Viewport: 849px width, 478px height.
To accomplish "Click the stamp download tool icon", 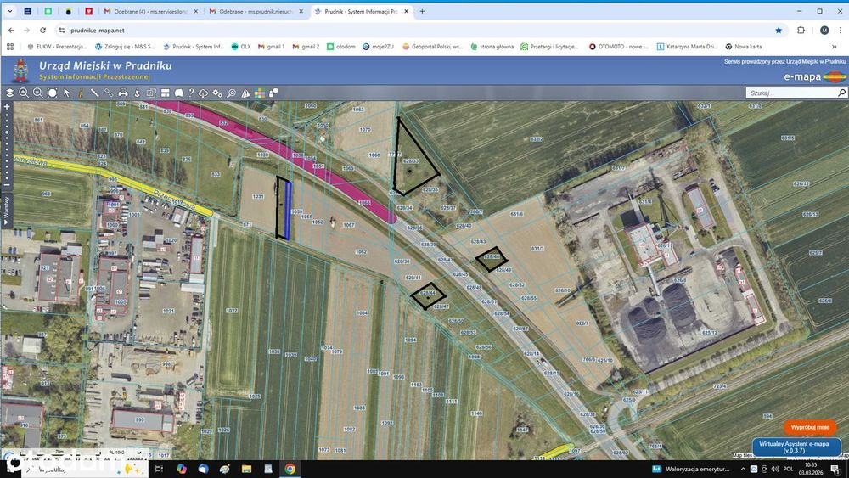I will (x=137, y=93).
